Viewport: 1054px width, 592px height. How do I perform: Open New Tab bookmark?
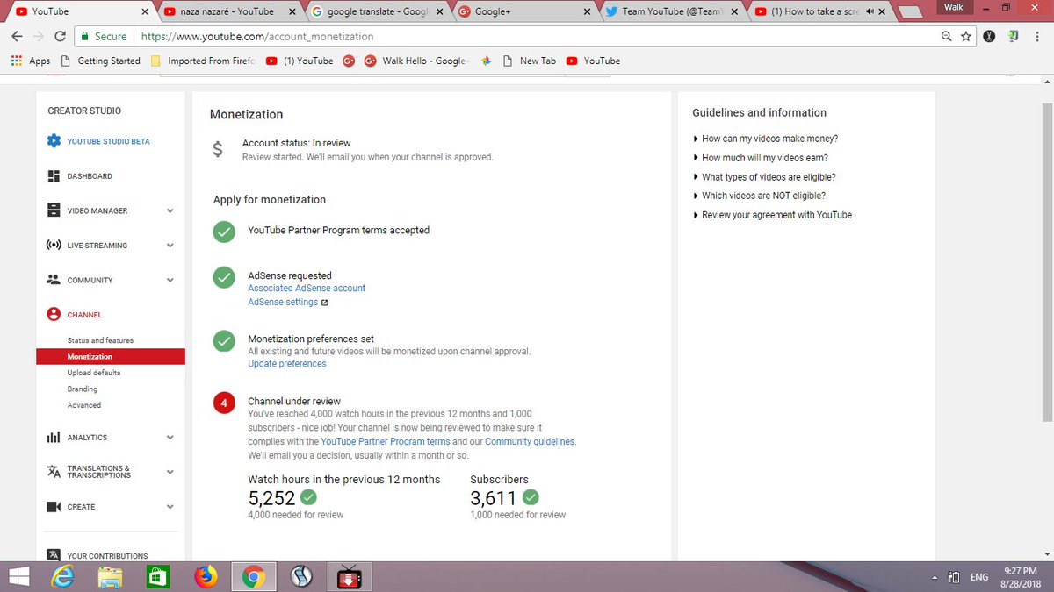(530, 61)
